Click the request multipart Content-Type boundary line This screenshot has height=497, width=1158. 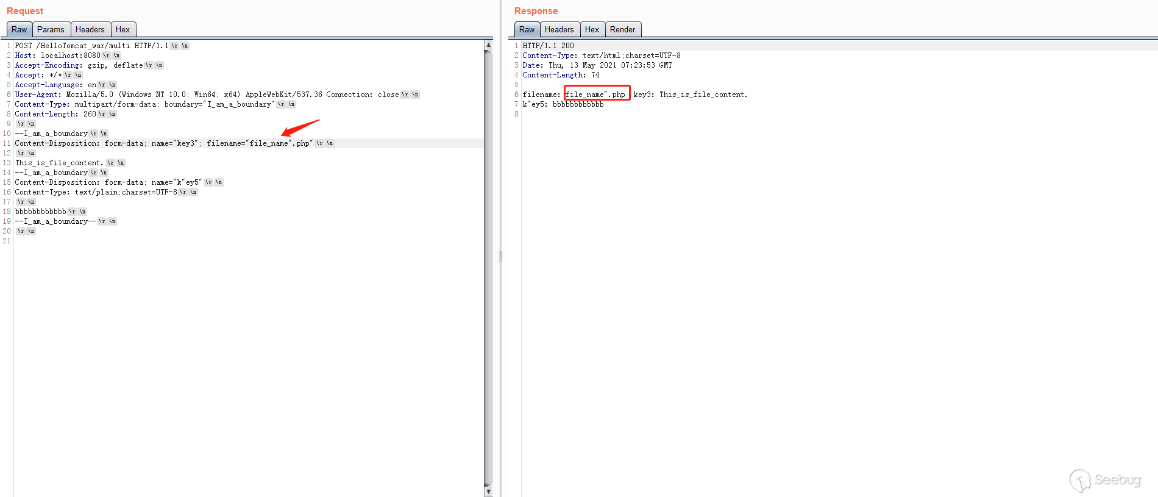[x=155, y=104]
